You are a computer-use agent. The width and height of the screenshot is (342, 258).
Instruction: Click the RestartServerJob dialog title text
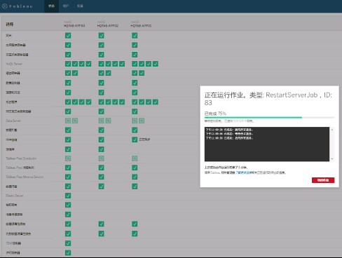click(x=268, y=99)
